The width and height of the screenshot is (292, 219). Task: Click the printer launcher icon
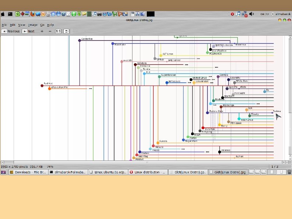tap(48, 14)
